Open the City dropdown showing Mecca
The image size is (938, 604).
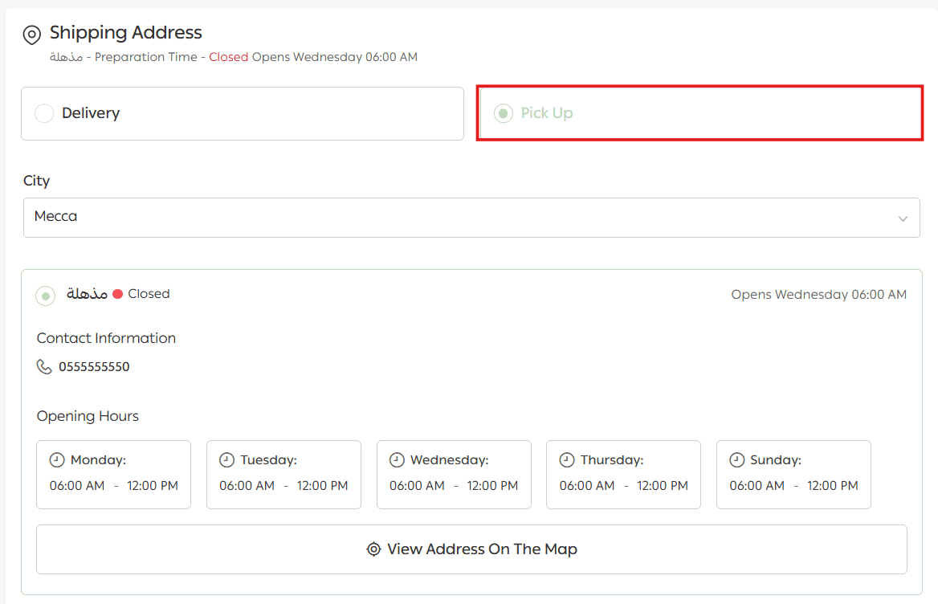point(471,218)
